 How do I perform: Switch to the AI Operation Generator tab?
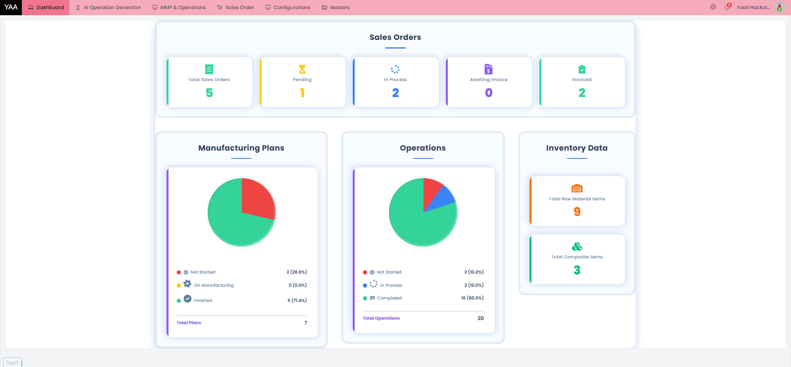(108, 7)
